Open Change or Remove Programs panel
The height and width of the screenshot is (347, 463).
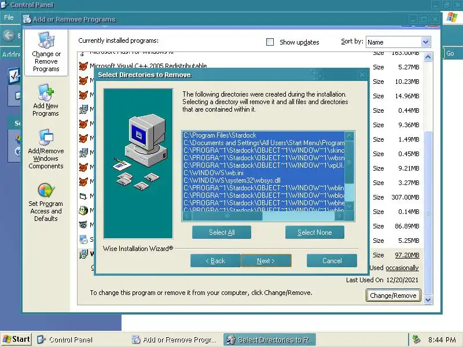[46, 53]
